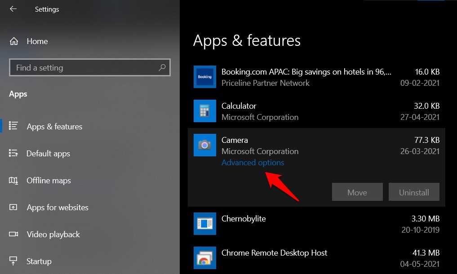Open Camera Advanced options link
Image resolution: width=457 pixels, height=274 pixels.
point(253,163)
